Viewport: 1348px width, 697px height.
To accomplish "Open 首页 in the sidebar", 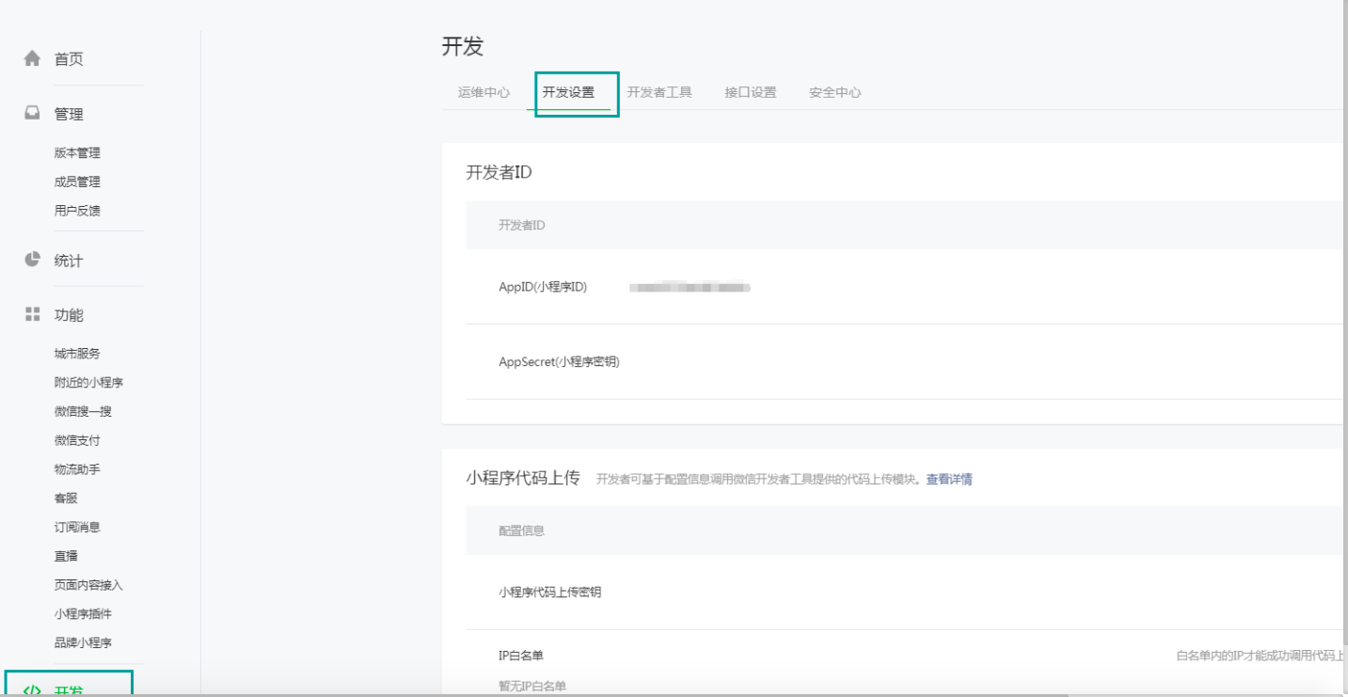I will tap(69, 59).
